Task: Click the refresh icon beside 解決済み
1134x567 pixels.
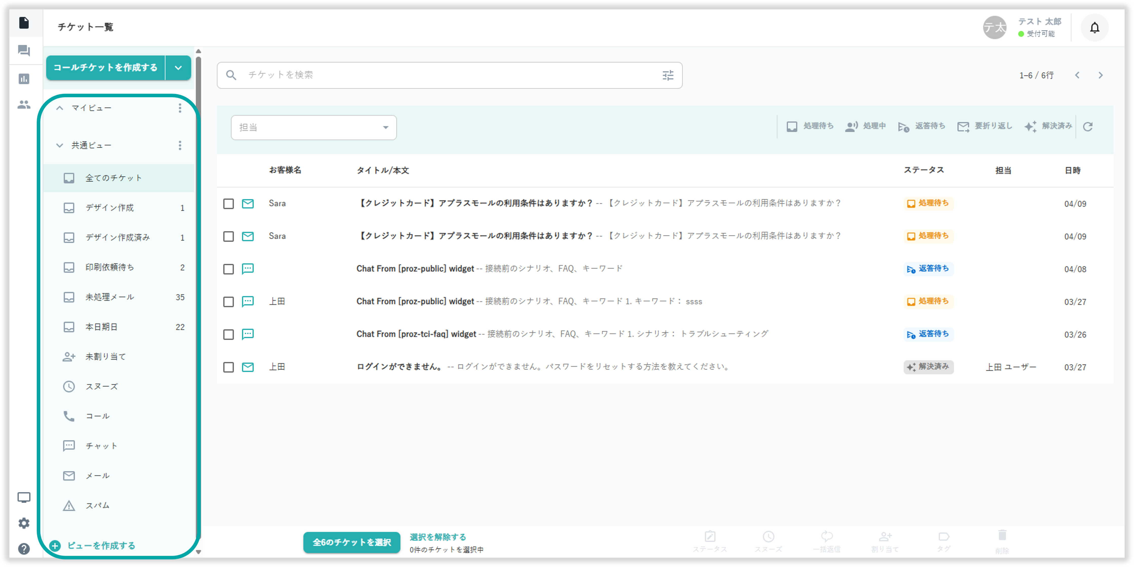Action: (1088, 127)
